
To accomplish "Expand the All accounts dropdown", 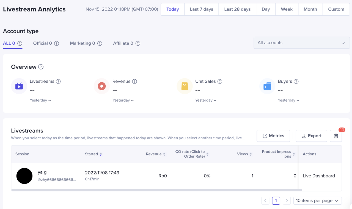I will pyautogui.click(x=301, y=43).
